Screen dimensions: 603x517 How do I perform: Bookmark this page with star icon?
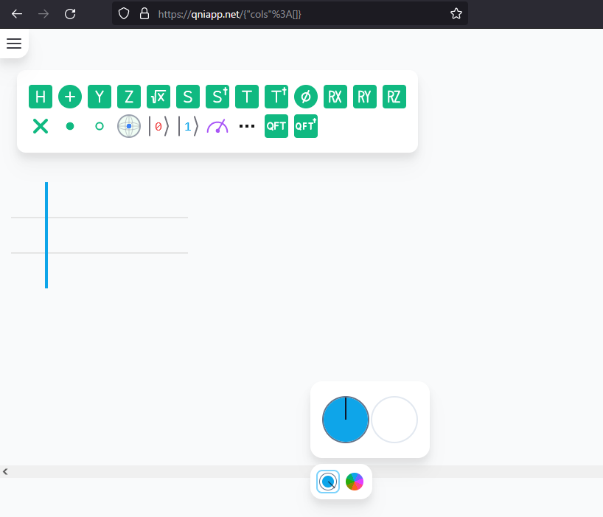[456, 13]
